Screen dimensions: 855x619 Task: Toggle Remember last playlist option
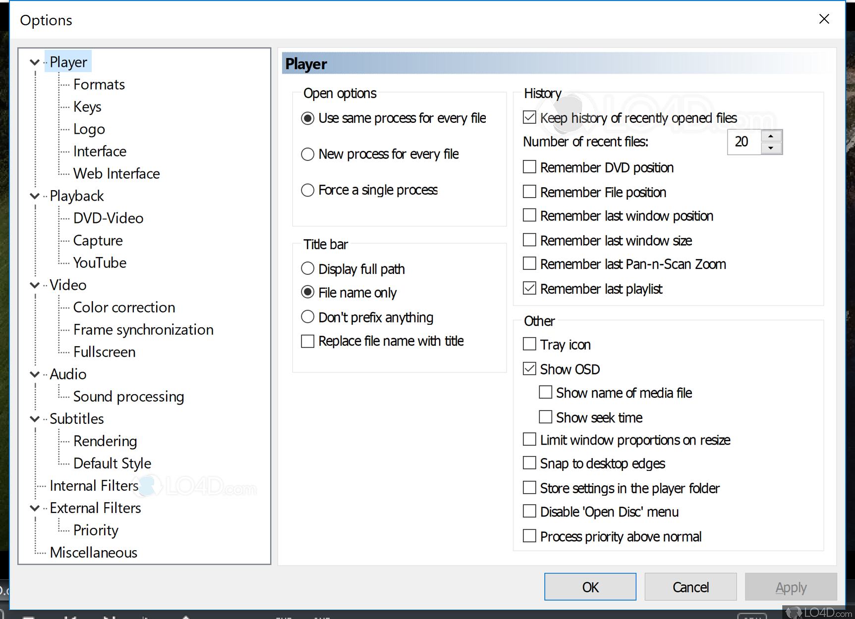coord(529,289)
